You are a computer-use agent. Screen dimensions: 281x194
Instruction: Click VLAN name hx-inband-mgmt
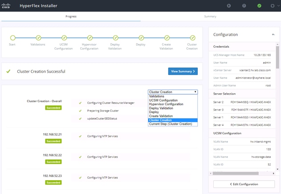tap(261, 142)
